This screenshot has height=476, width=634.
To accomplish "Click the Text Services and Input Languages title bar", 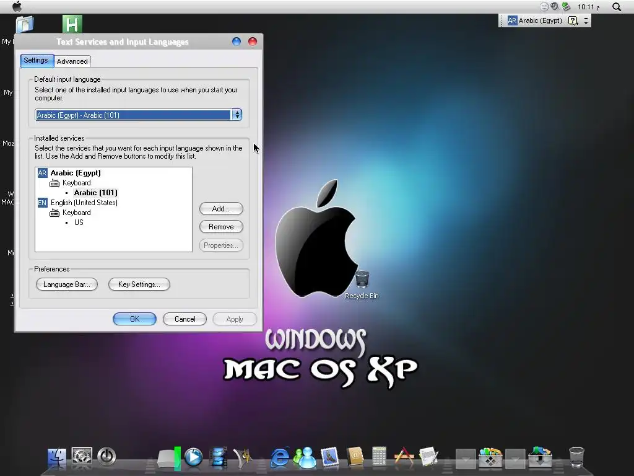I will [123, 42].
